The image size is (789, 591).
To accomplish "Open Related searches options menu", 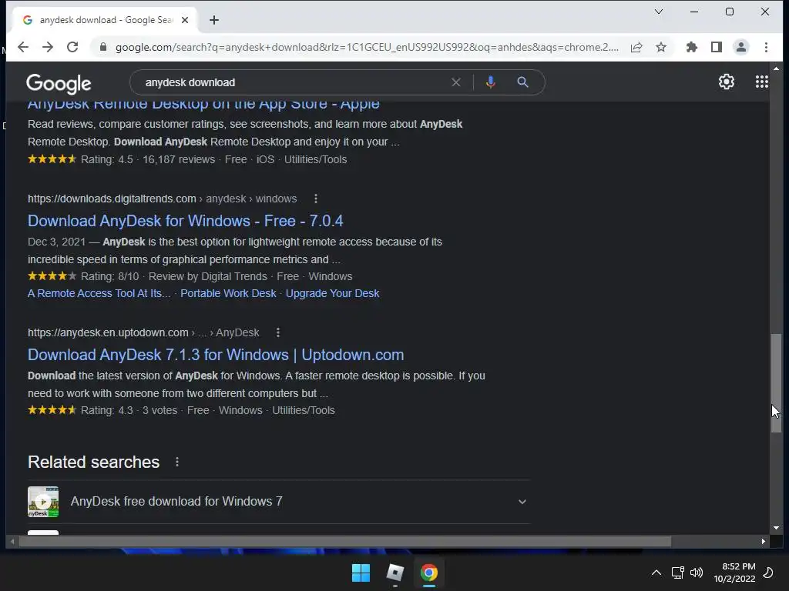I will 176,462.
